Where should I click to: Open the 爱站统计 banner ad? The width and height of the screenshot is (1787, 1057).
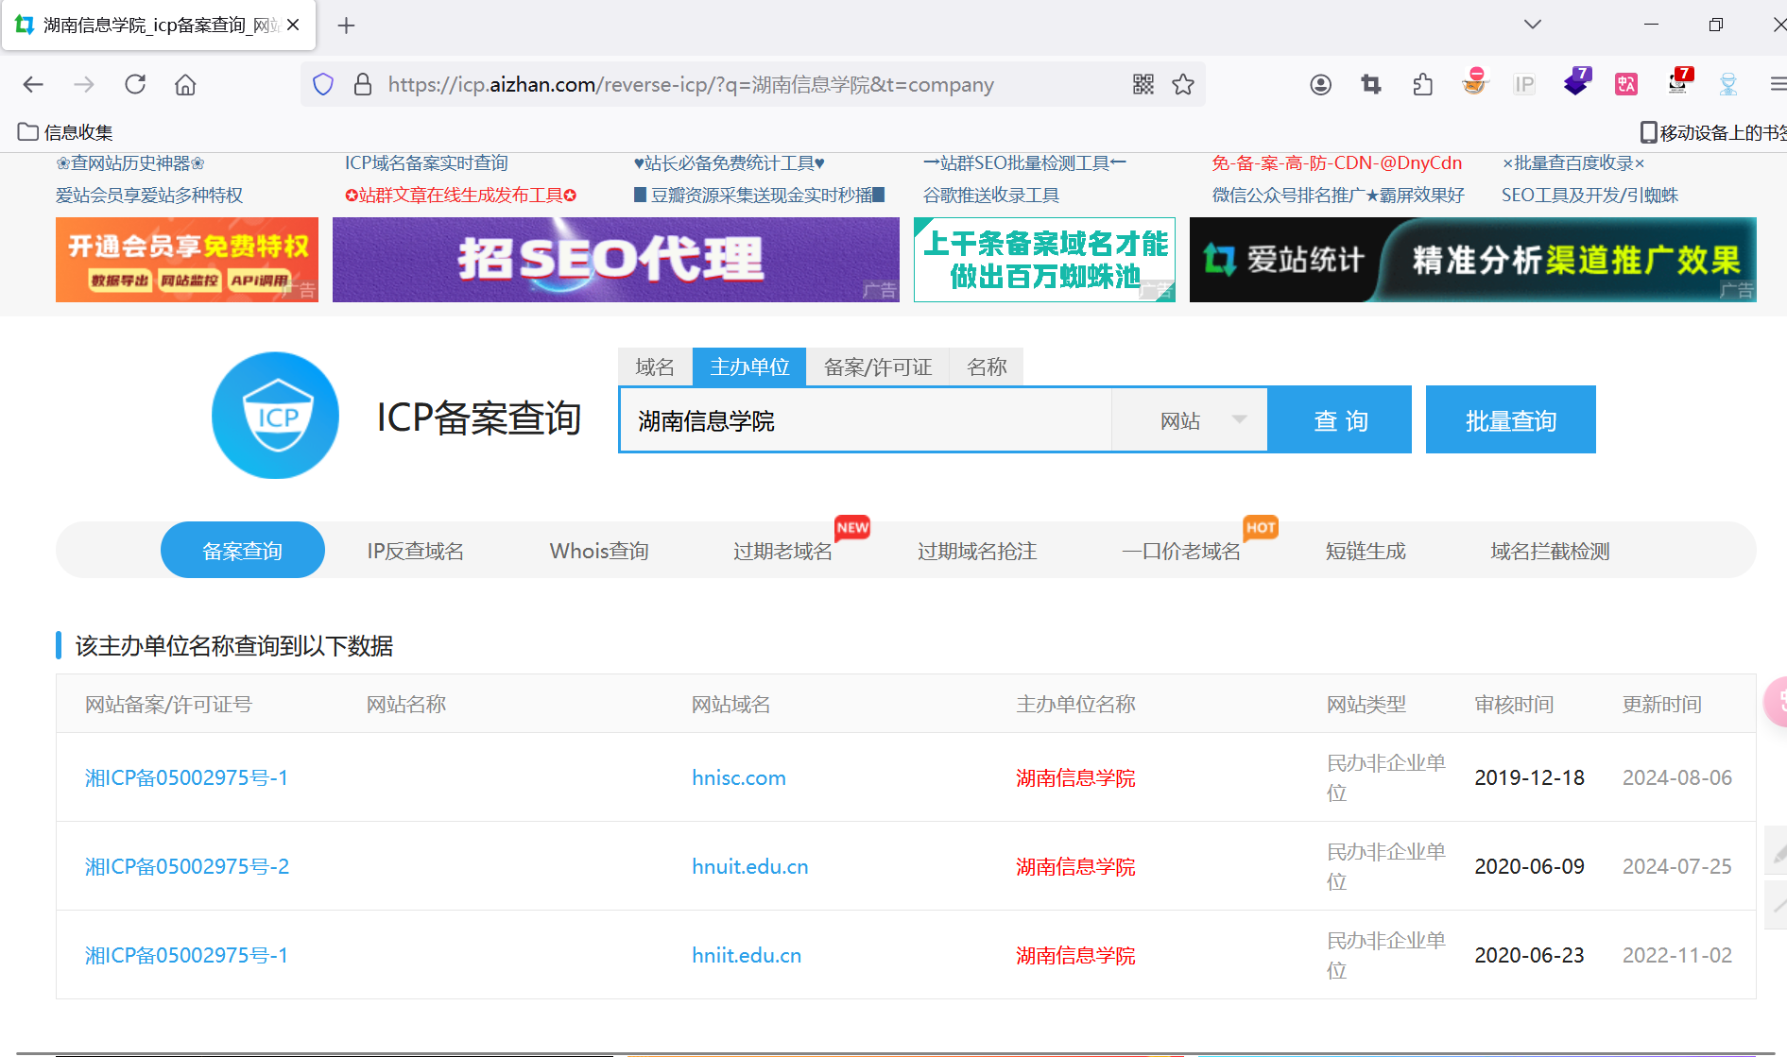pos(1473,260)
